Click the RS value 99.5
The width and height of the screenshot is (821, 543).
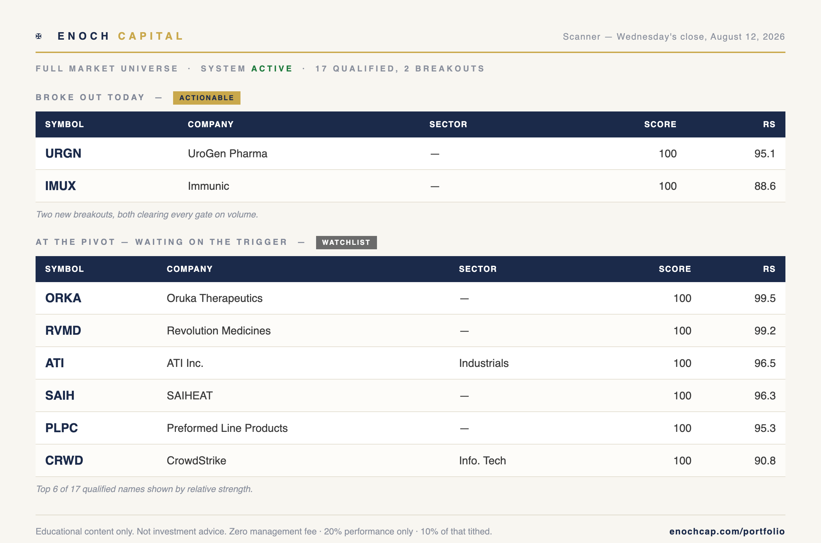click(x=765, y=299)
